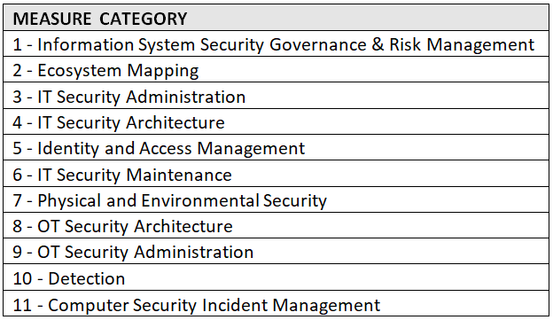Select Computer Security Incident Management row
553x320 pixels.
point(276,304)
